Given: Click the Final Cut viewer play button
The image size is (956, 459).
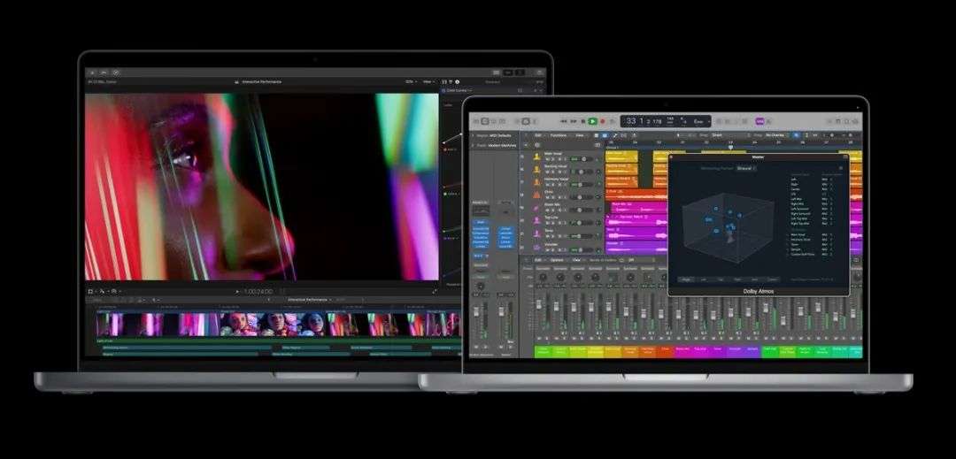Looking at the screenshot, I should pyautogui.click(x=236, y=291).
